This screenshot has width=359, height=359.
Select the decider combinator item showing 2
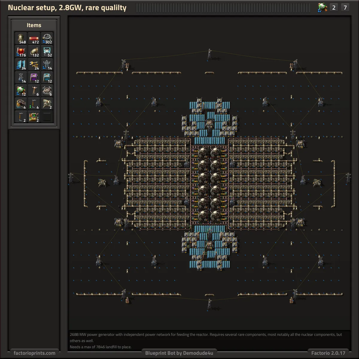point(34,117)
